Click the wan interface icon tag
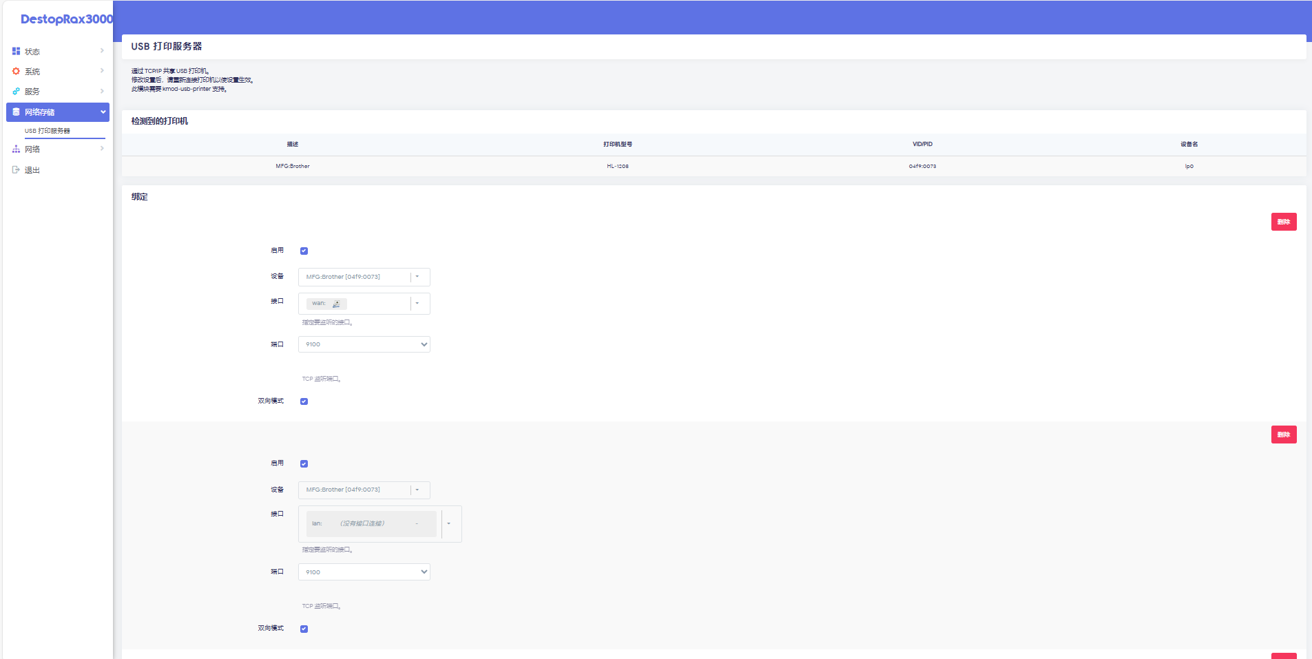Viewport: 1312px width, 659px height. tap(336, 304)
